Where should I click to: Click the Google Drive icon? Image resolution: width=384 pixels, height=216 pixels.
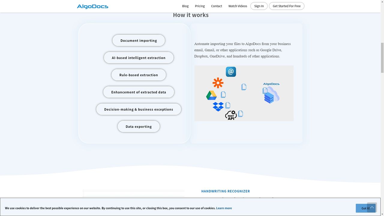211,95
